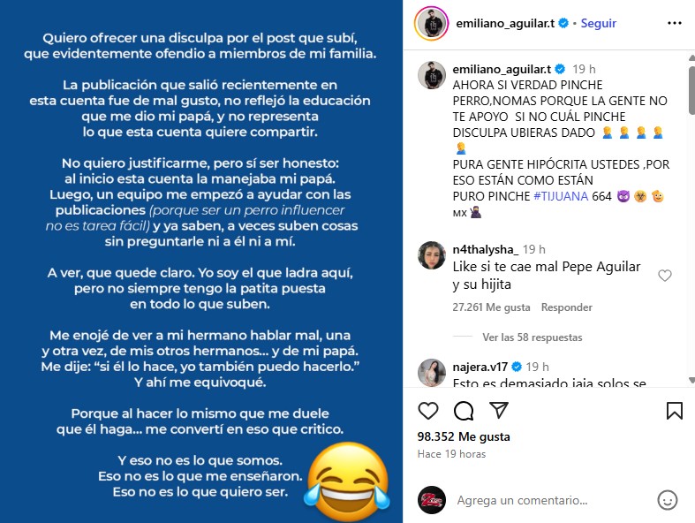Screen dimensions: 695x523
Task: Follow account via Seguir link
Action: (x=599, y=24)
